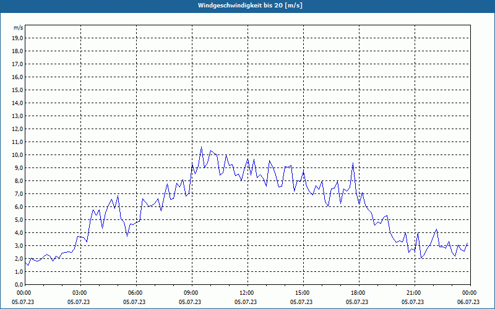Select the y-axis value "6,0"
Image resolution: width=495 pixels, height=309 pixels.
(x=19, y=207)
